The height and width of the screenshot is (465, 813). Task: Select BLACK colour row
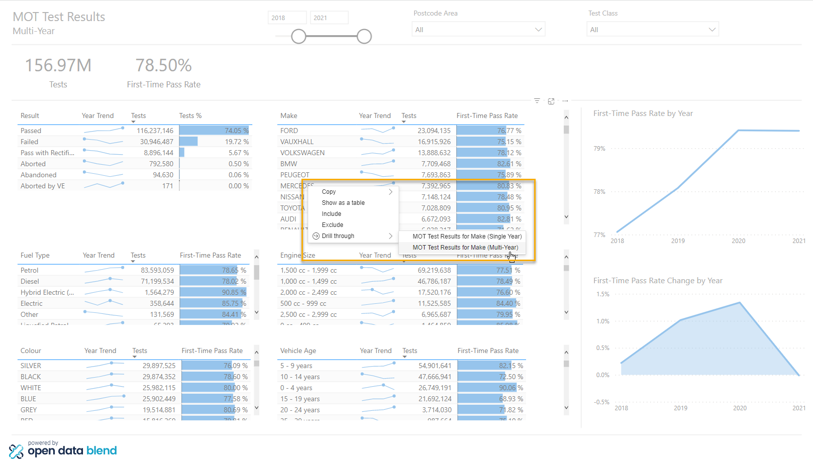135,377
